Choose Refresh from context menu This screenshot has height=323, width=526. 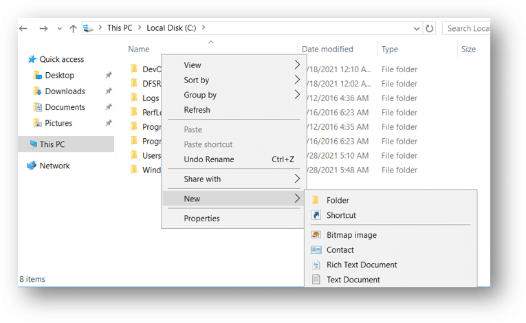tap(233, 110)
